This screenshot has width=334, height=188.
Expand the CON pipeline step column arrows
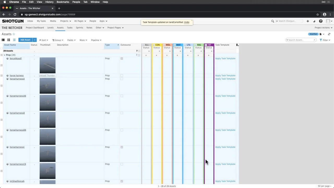click(x=154, y=45)
